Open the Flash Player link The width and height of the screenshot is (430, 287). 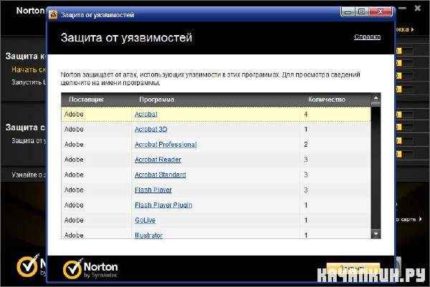pyautogui.click(x=153, y=190)
